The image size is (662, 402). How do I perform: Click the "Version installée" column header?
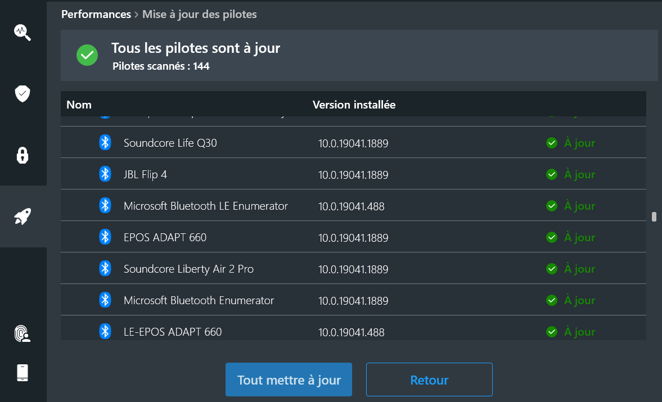(x=354, y=105)
